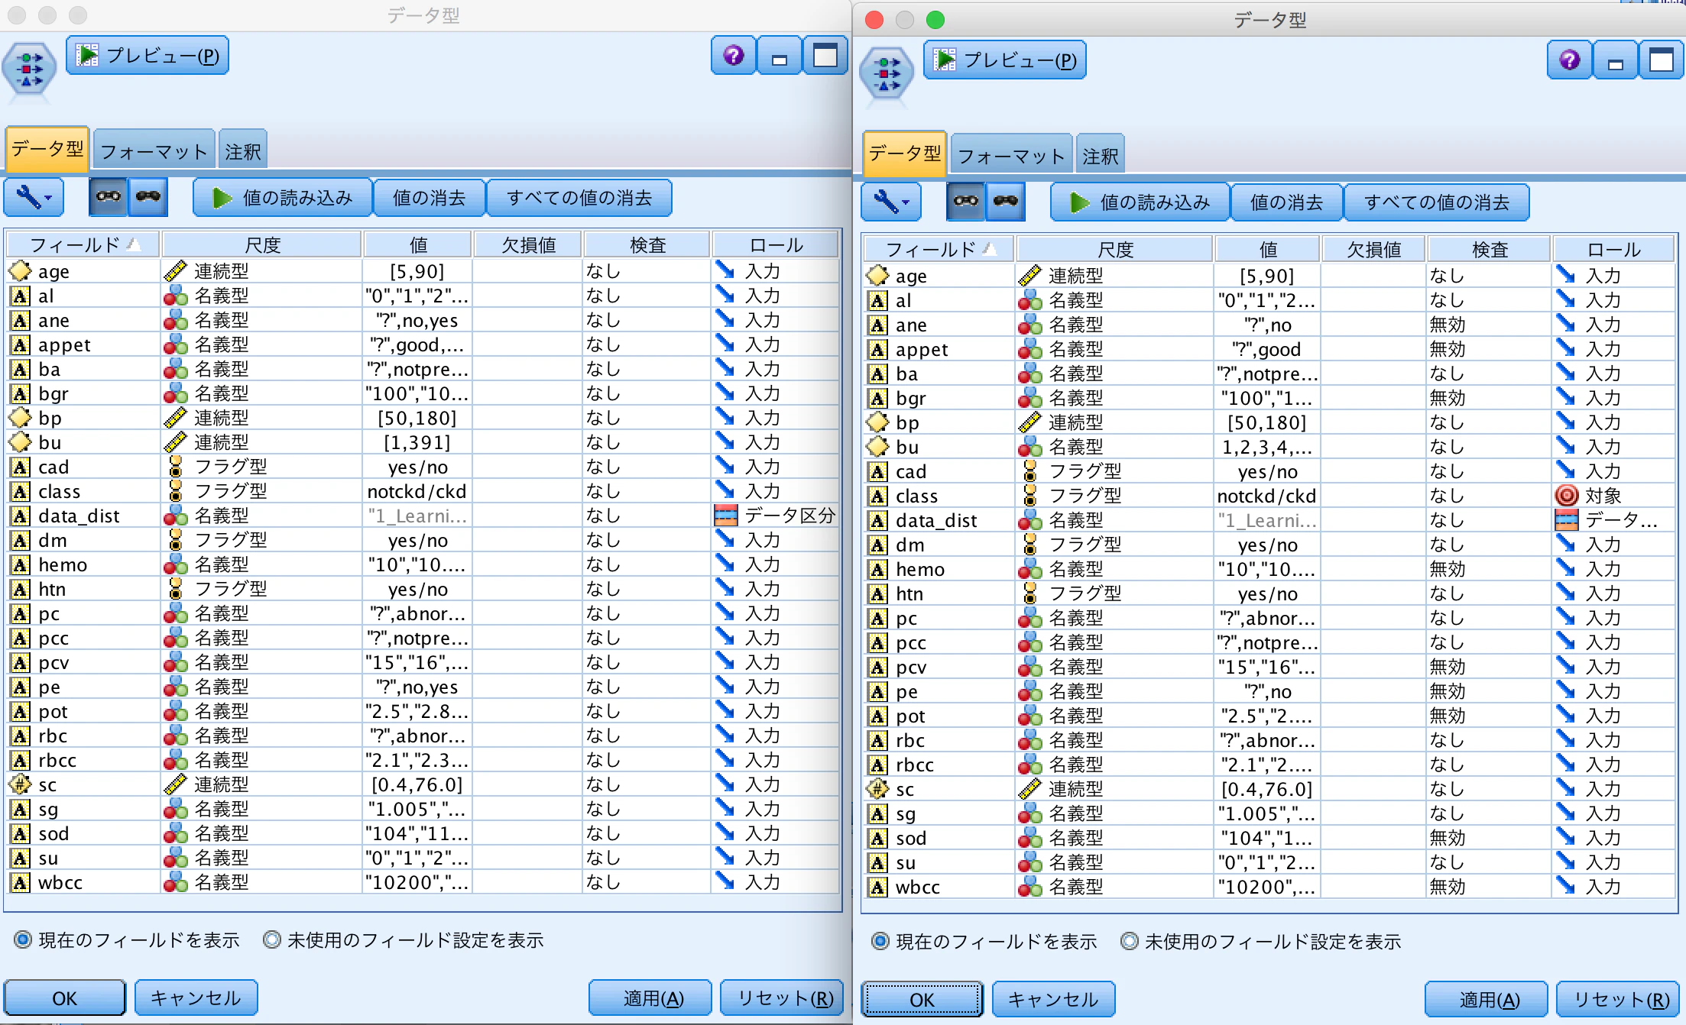Click bp field diamond icon in right window

coord(877,422)
